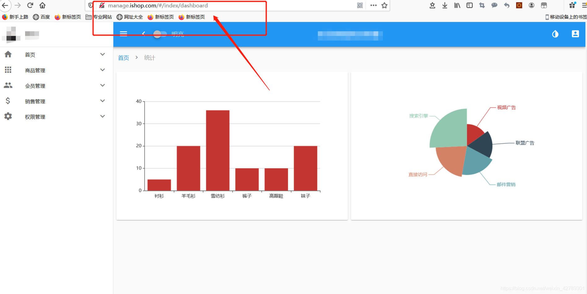The width and height of the screenshot is (587, 294).
Task: Click the home icon beside 首页
Action: [x=8, y=55]
